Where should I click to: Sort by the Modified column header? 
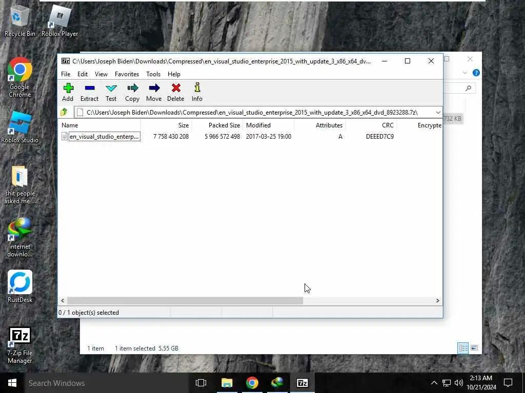(x=269, y=125)
